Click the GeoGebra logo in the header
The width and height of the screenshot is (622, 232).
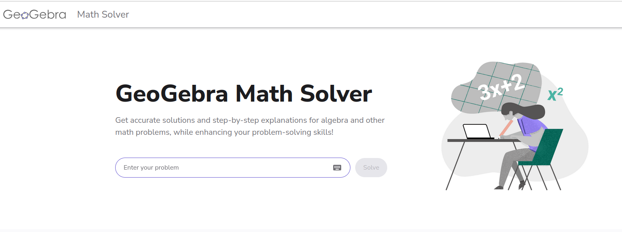[34, 15]
